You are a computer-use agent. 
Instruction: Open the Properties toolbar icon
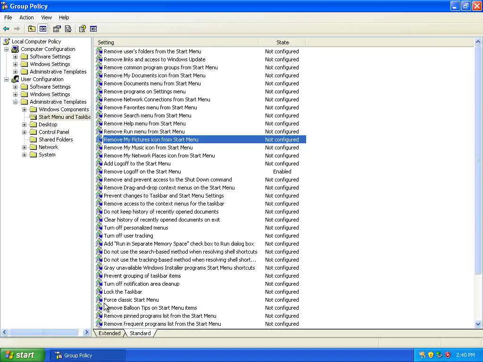click(x=57, y=29)
